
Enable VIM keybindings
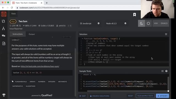click(x=156, y=23)
